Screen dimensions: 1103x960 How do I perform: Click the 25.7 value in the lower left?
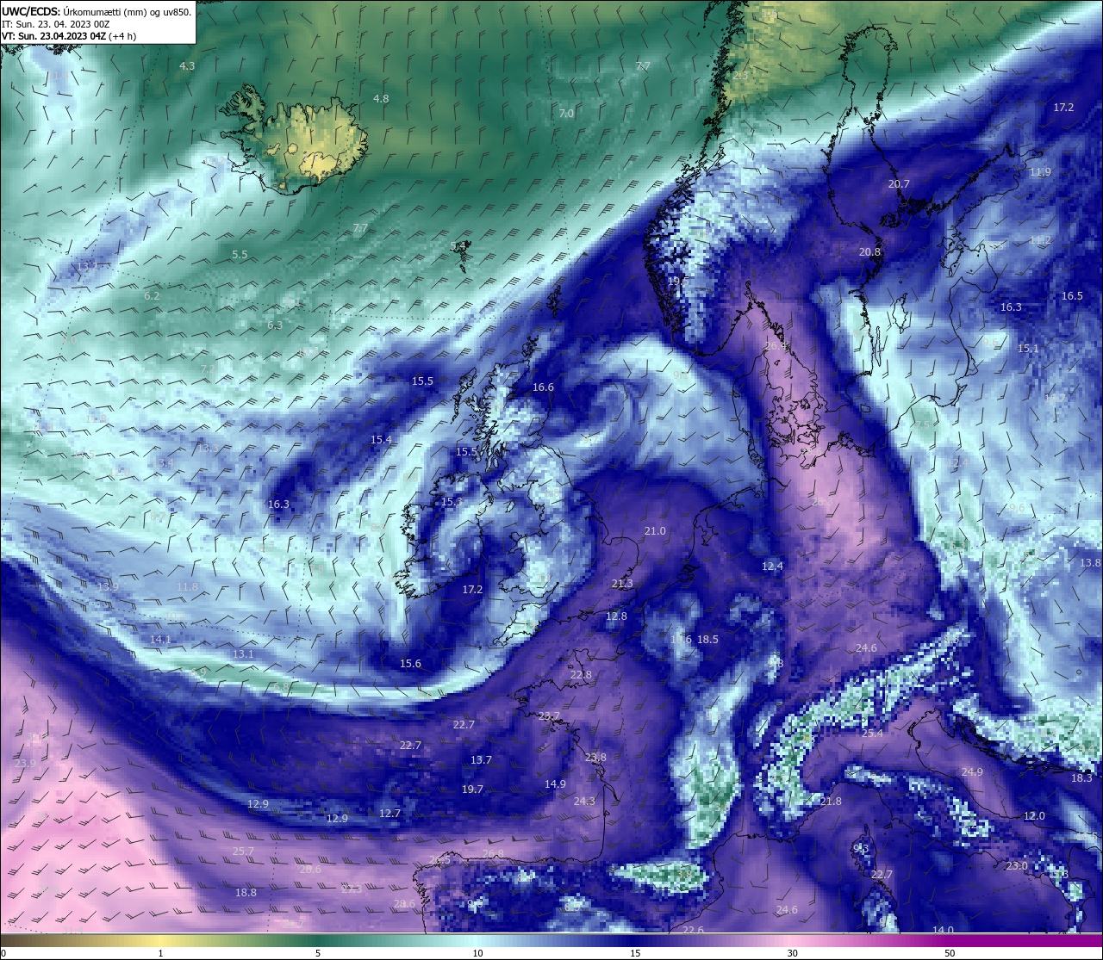click(243, 852)
